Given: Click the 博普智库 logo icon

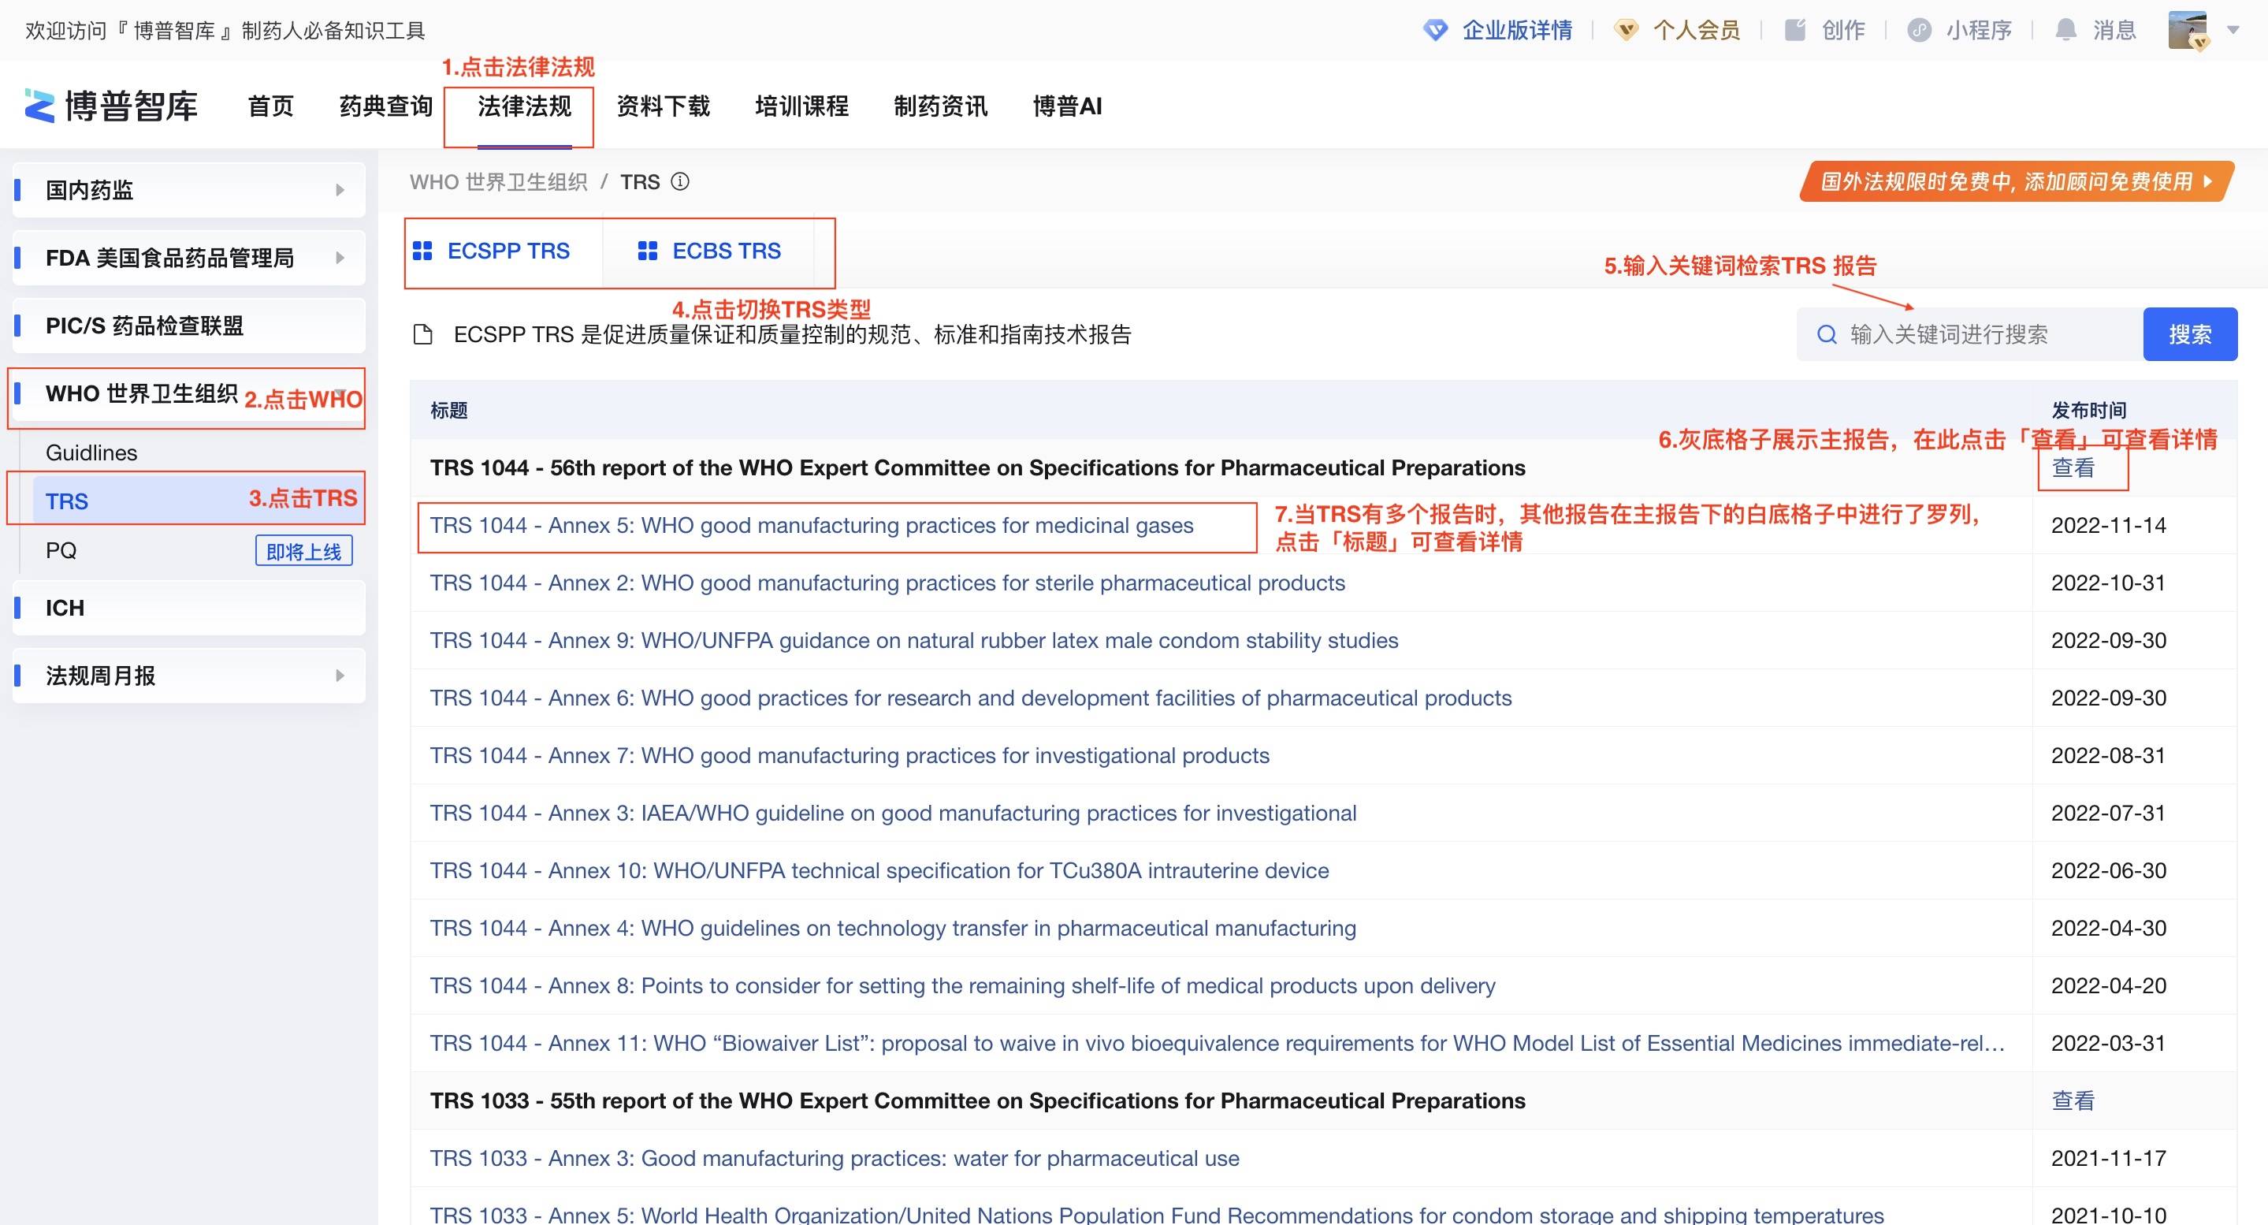Looking at the screenshot, I should click(x=39, y=106).
